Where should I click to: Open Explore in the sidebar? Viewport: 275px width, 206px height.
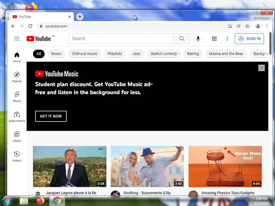point(17,77)
